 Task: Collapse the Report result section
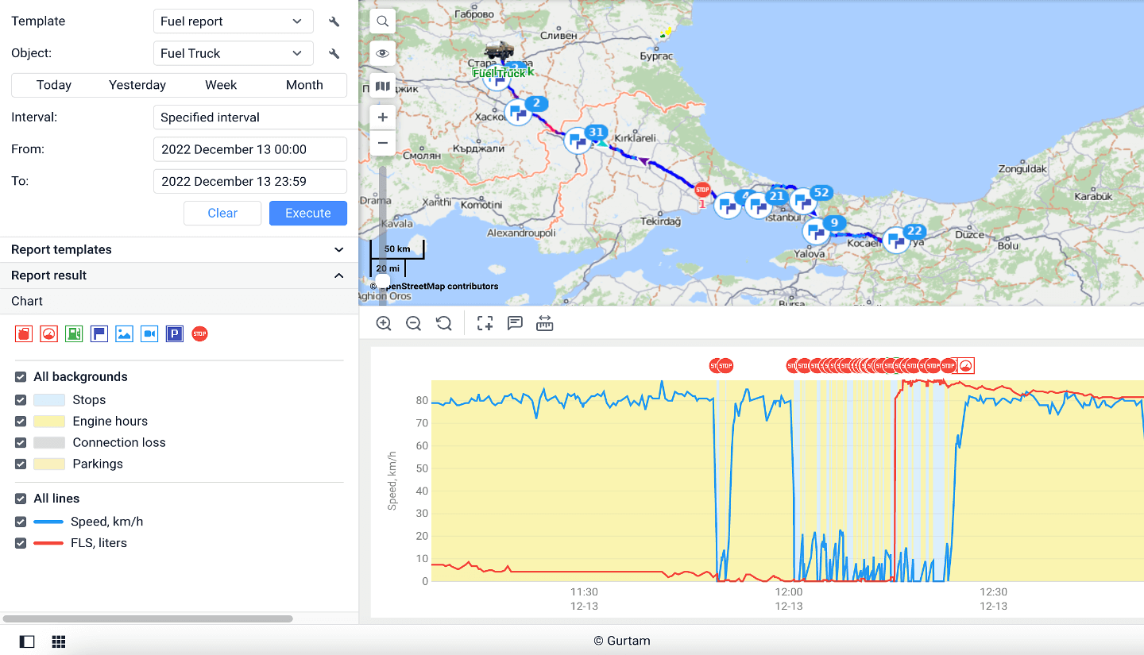[338, 275]
